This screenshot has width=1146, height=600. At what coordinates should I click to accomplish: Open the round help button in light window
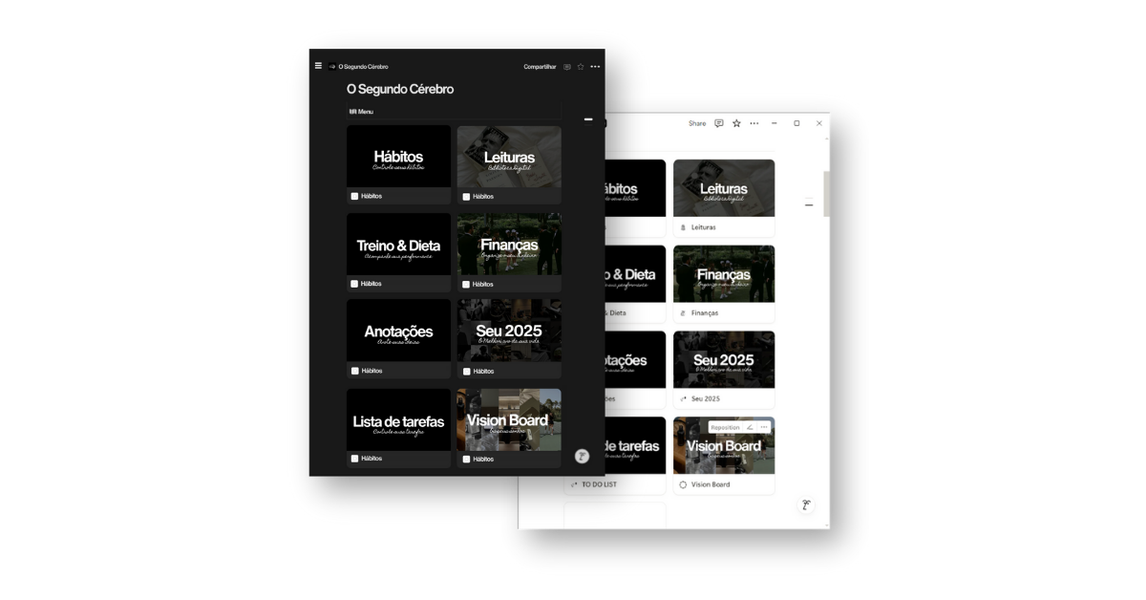(807, 505)
